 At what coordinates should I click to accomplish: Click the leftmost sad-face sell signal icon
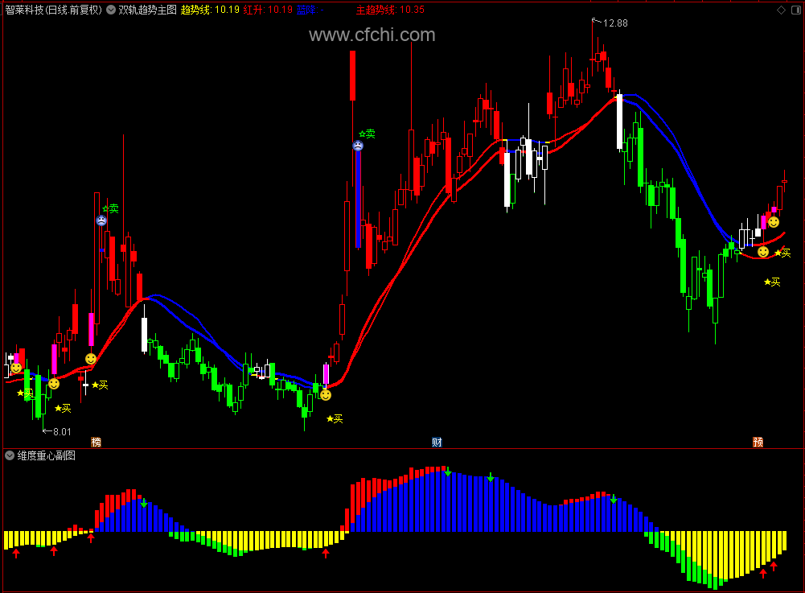[101, 220]
